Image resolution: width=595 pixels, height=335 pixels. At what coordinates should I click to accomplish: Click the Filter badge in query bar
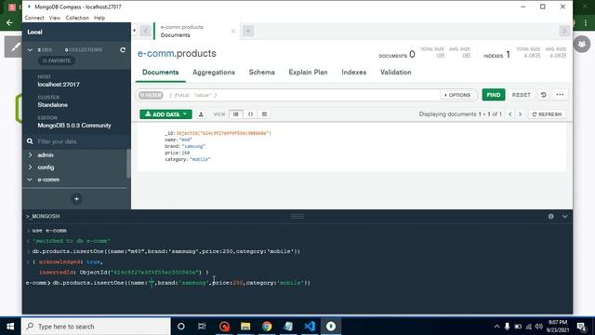click(151, 95)
